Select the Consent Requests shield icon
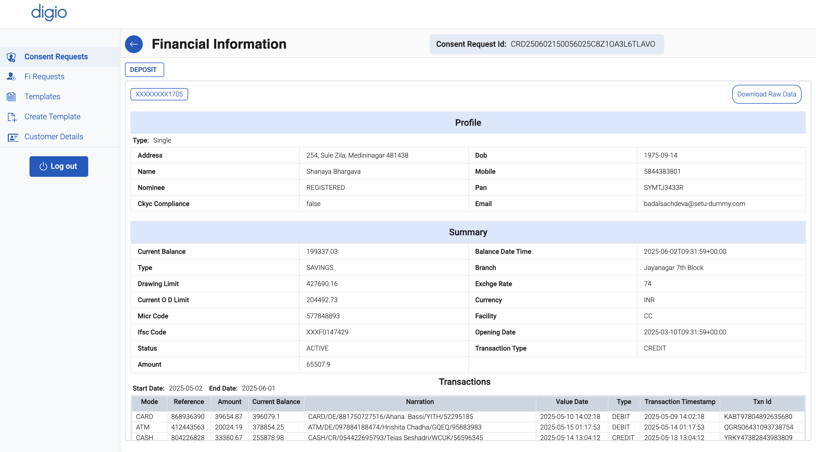The image size is (816, 452). pyautogui.click(x=11, y=57)
